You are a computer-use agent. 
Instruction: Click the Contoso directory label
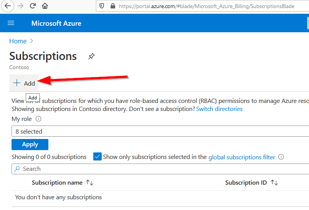pos(19,67)
